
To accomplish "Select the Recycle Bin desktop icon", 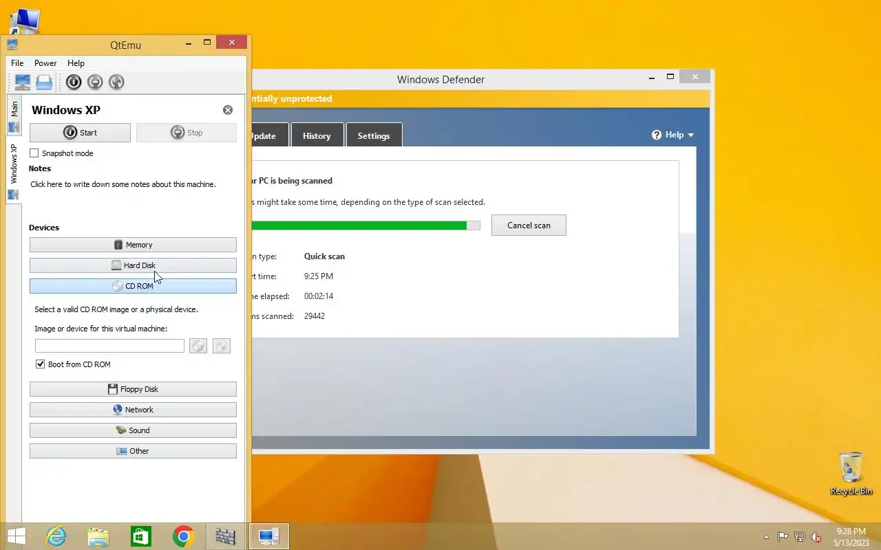I will (851, 473).
